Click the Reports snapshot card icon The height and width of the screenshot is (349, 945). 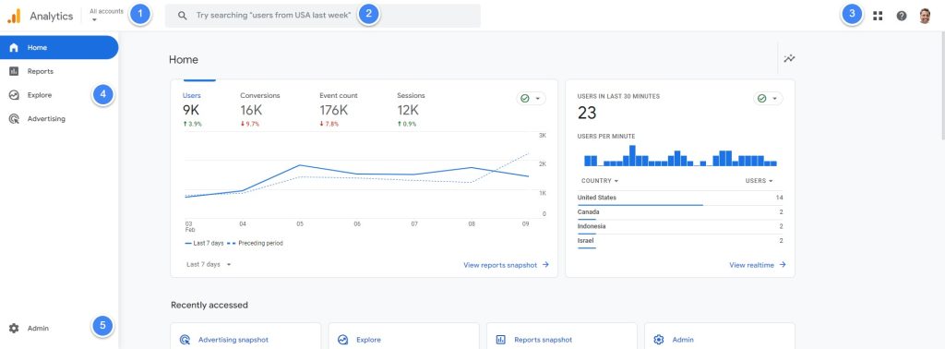[501, 340]
